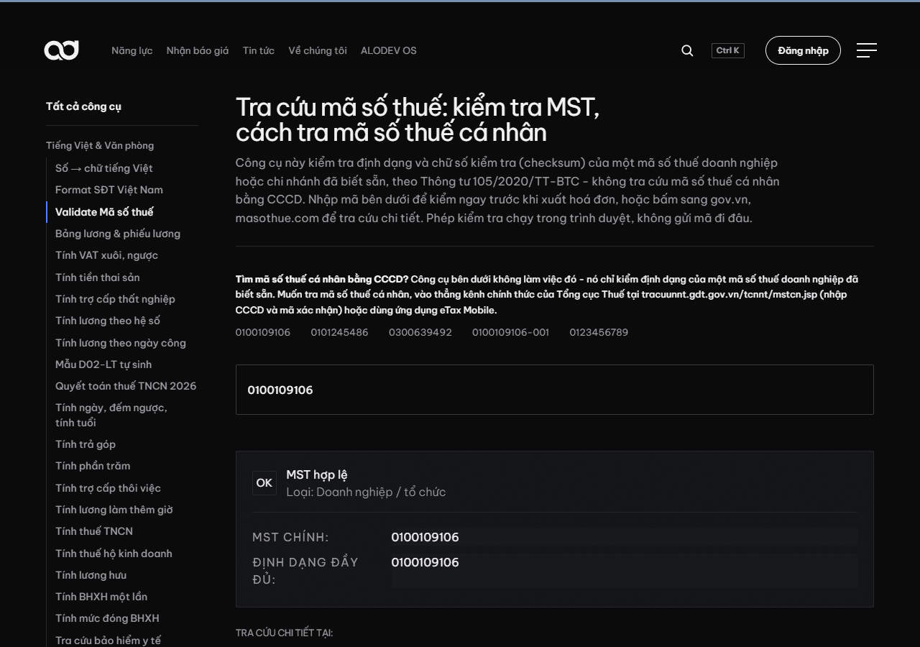Open ALODEV OS nav link
This screenshot has width=920, height=647.
pyautogui.click(x=389, y=50)
